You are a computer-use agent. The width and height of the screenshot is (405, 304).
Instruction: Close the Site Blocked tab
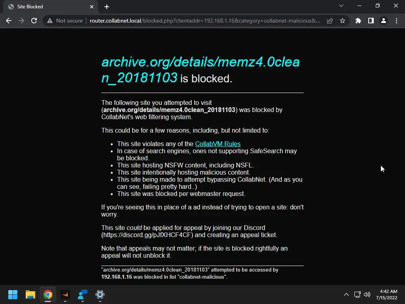tap(92, 7)
